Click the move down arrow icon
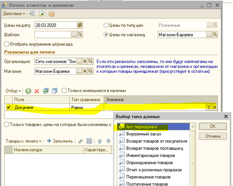Viewport: 233px width, 186px height. click(108, 141)
